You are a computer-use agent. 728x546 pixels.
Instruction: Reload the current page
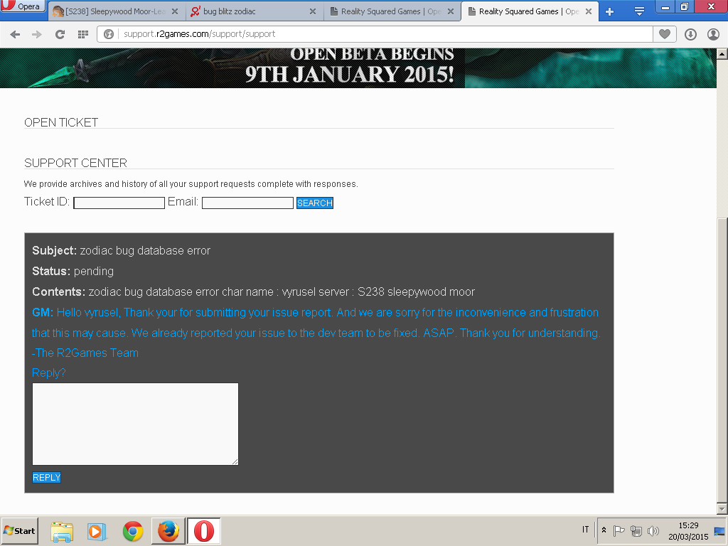point(60,34)
